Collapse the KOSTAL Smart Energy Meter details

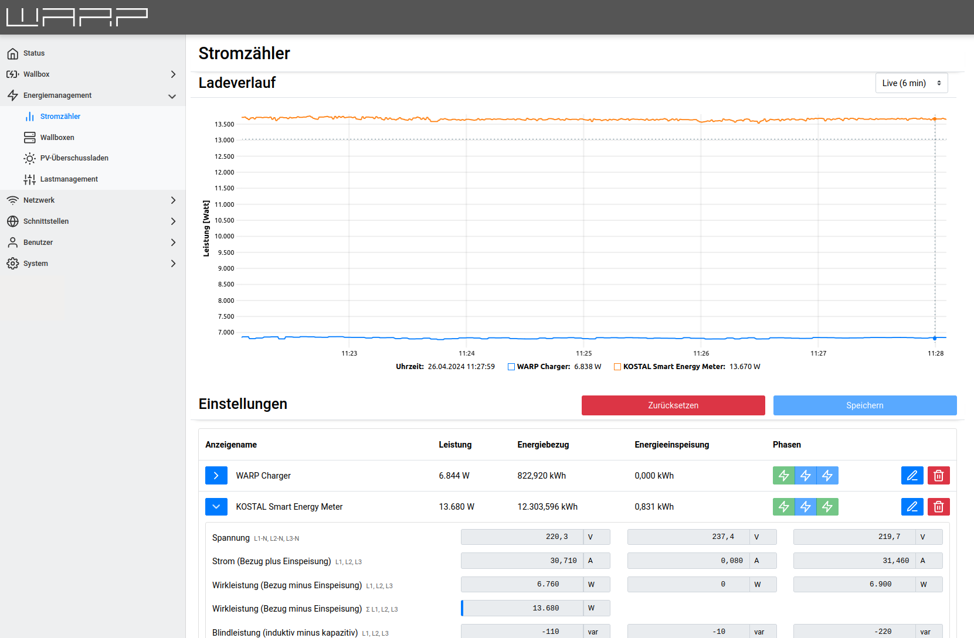(216, 507)
